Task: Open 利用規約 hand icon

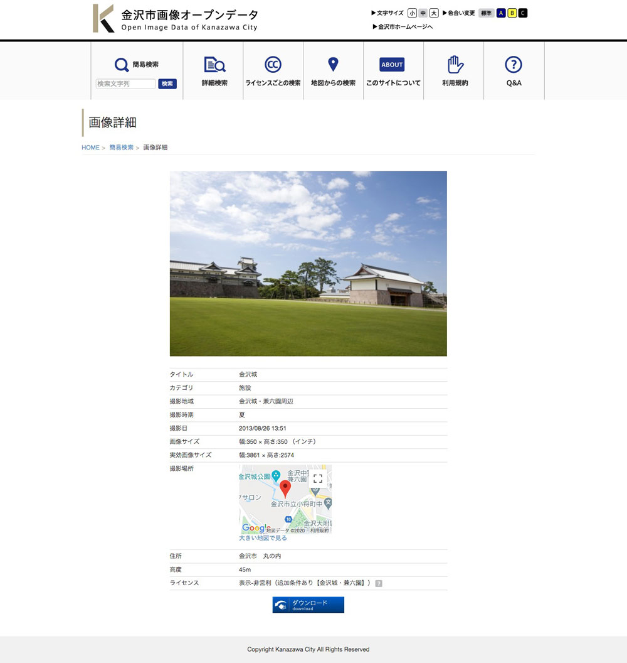Action: coord(455,64)
